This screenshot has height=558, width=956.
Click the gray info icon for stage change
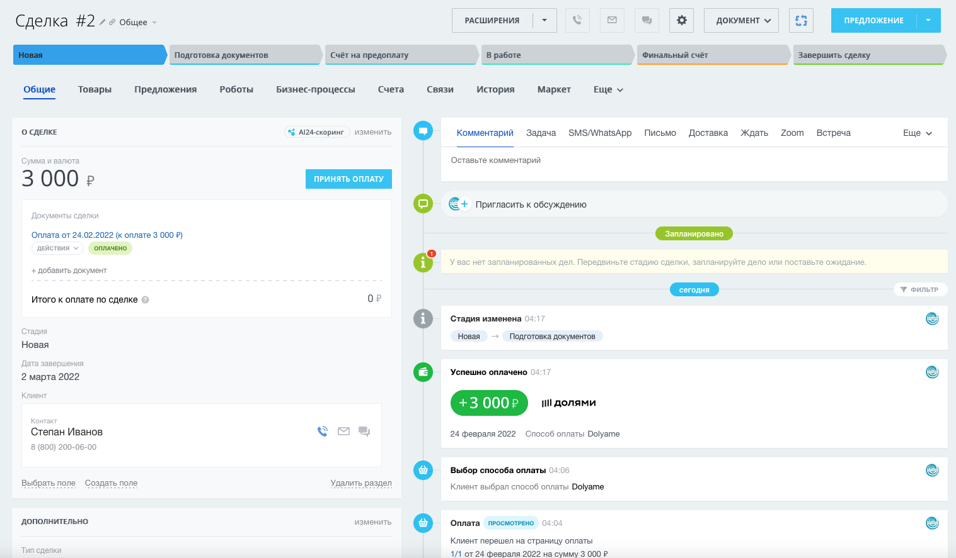tap(423, 319)
